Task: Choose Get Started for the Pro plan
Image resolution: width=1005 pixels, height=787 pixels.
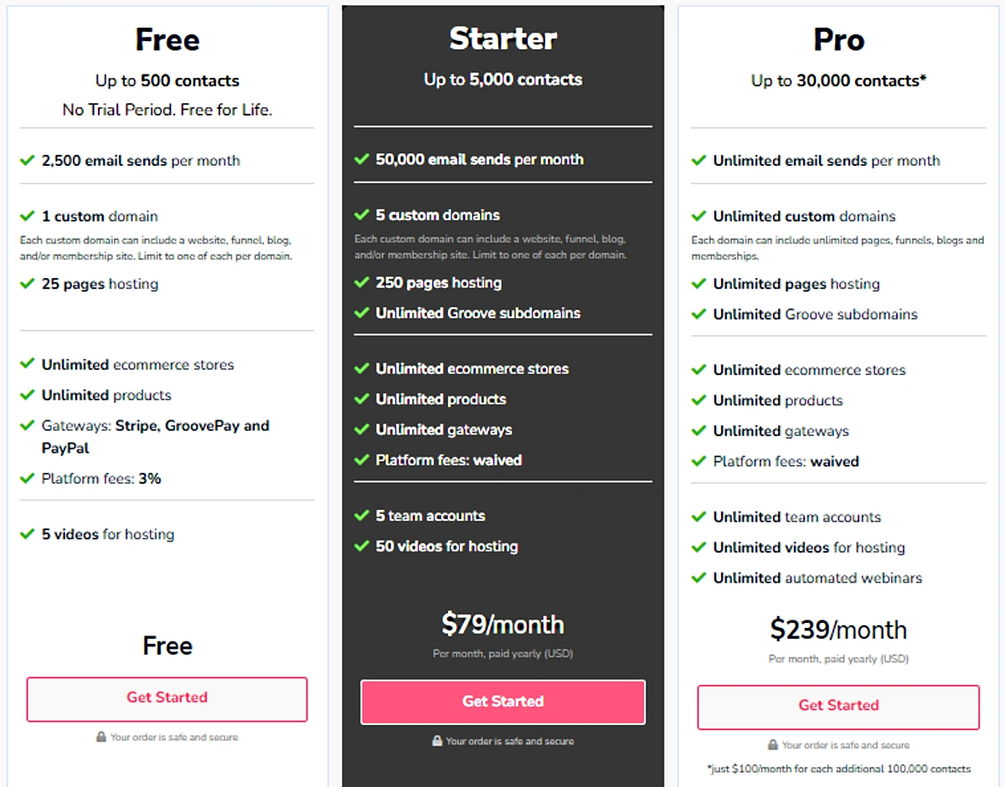Action: click(838, 707)
